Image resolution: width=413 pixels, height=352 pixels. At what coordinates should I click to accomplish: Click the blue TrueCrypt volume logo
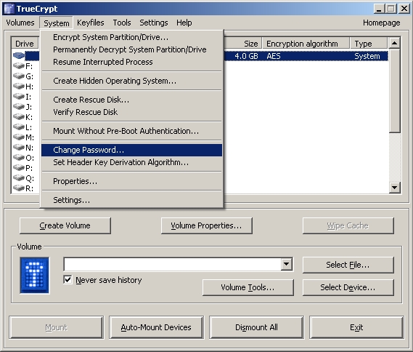click(x=35, y=275)
